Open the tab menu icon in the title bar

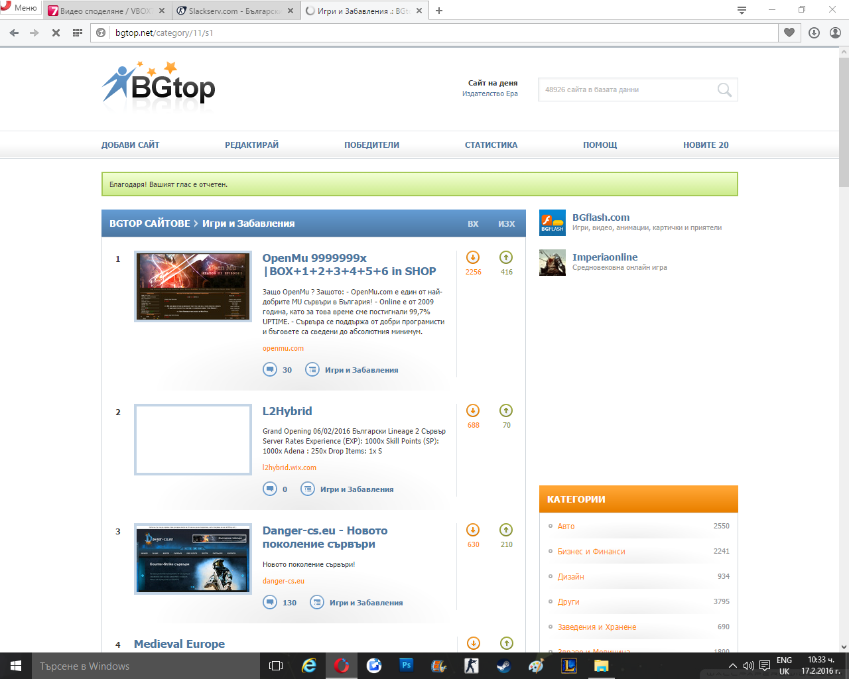(742, 10)
